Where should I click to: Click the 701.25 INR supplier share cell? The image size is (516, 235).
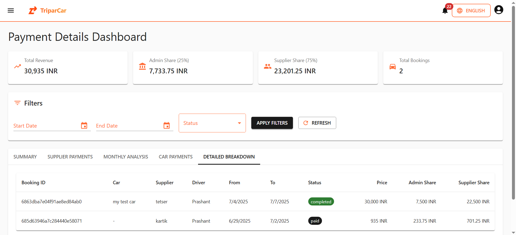478,221
